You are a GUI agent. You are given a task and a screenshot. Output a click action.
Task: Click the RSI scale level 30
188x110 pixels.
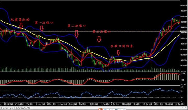[x=182, y=98]
